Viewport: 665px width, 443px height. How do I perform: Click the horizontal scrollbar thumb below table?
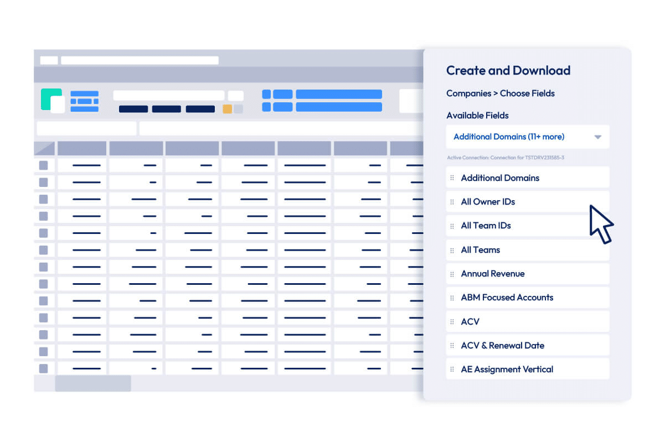93,383
